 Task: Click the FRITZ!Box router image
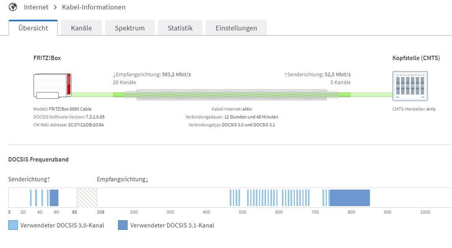point(52,86)
